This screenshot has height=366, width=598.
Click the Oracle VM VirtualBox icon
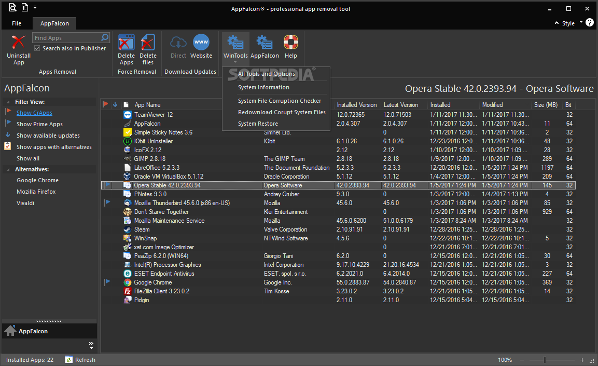[128, 177]
